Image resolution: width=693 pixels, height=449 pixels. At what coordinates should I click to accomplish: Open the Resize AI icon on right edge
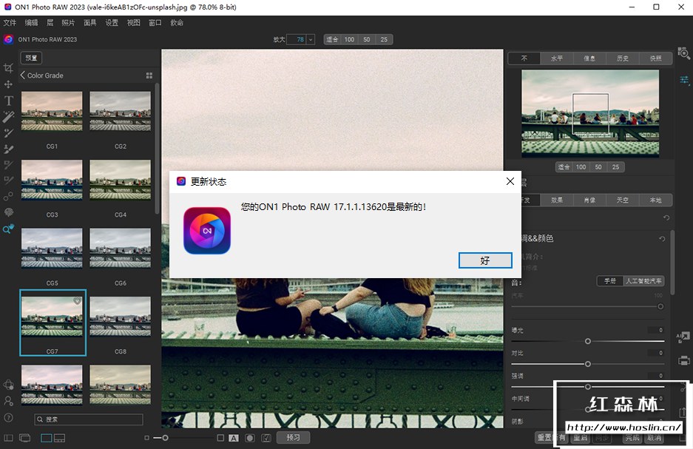683,337
